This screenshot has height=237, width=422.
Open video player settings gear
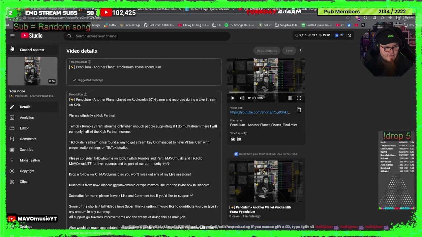click(x=290, y=98)
